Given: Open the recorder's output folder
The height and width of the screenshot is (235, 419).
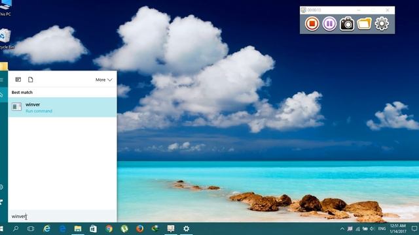Looking at the screenshot, I should click(x=364, y=23).
